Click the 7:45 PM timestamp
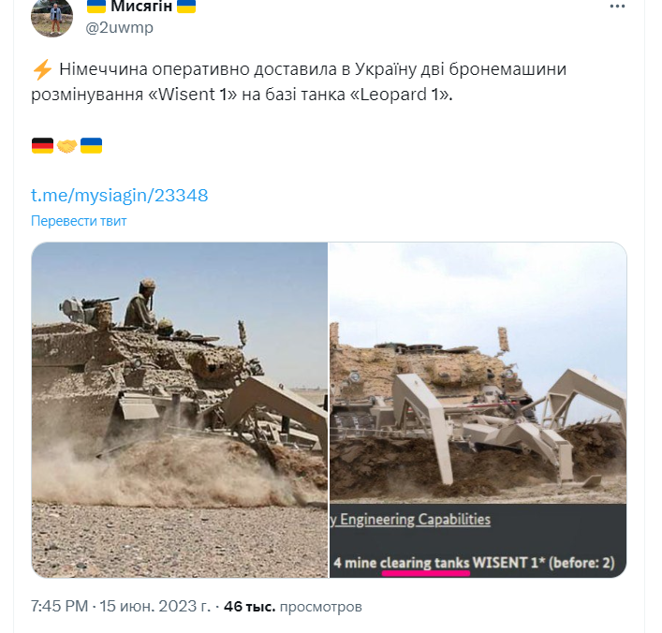Viewport: 662px width, 633px height. click(x=60, y=607)
